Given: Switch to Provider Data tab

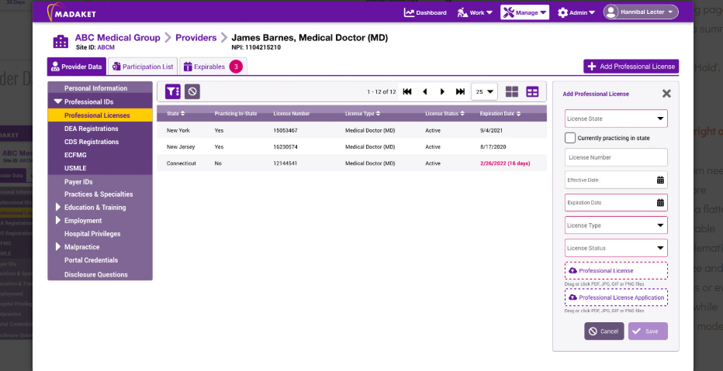Looking at the screenshot, I should (x=77, y=67).
